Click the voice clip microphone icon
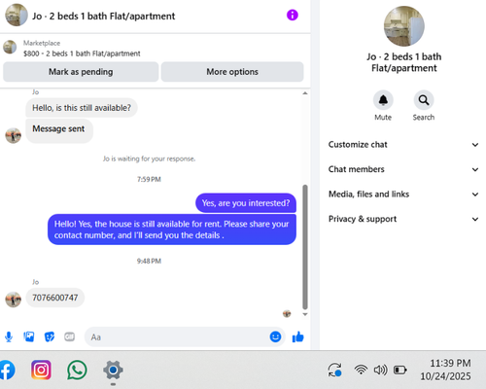This screenshot has height=389, width=486. [x=9, y=337]
